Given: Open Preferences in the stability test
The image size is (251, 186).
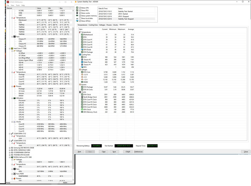Looking at the screenshot, I should pyautogui.click(x=138, y=152).
